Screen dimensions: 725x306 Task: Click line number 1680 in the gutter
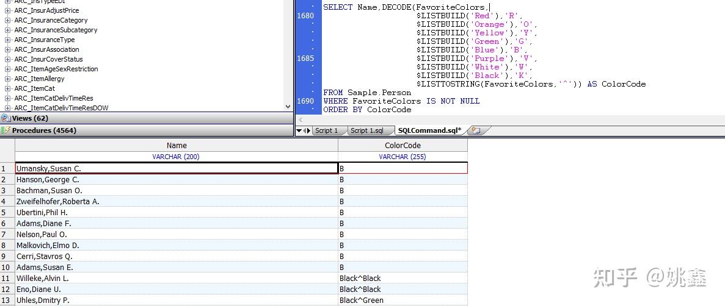(x=305, y=16)
